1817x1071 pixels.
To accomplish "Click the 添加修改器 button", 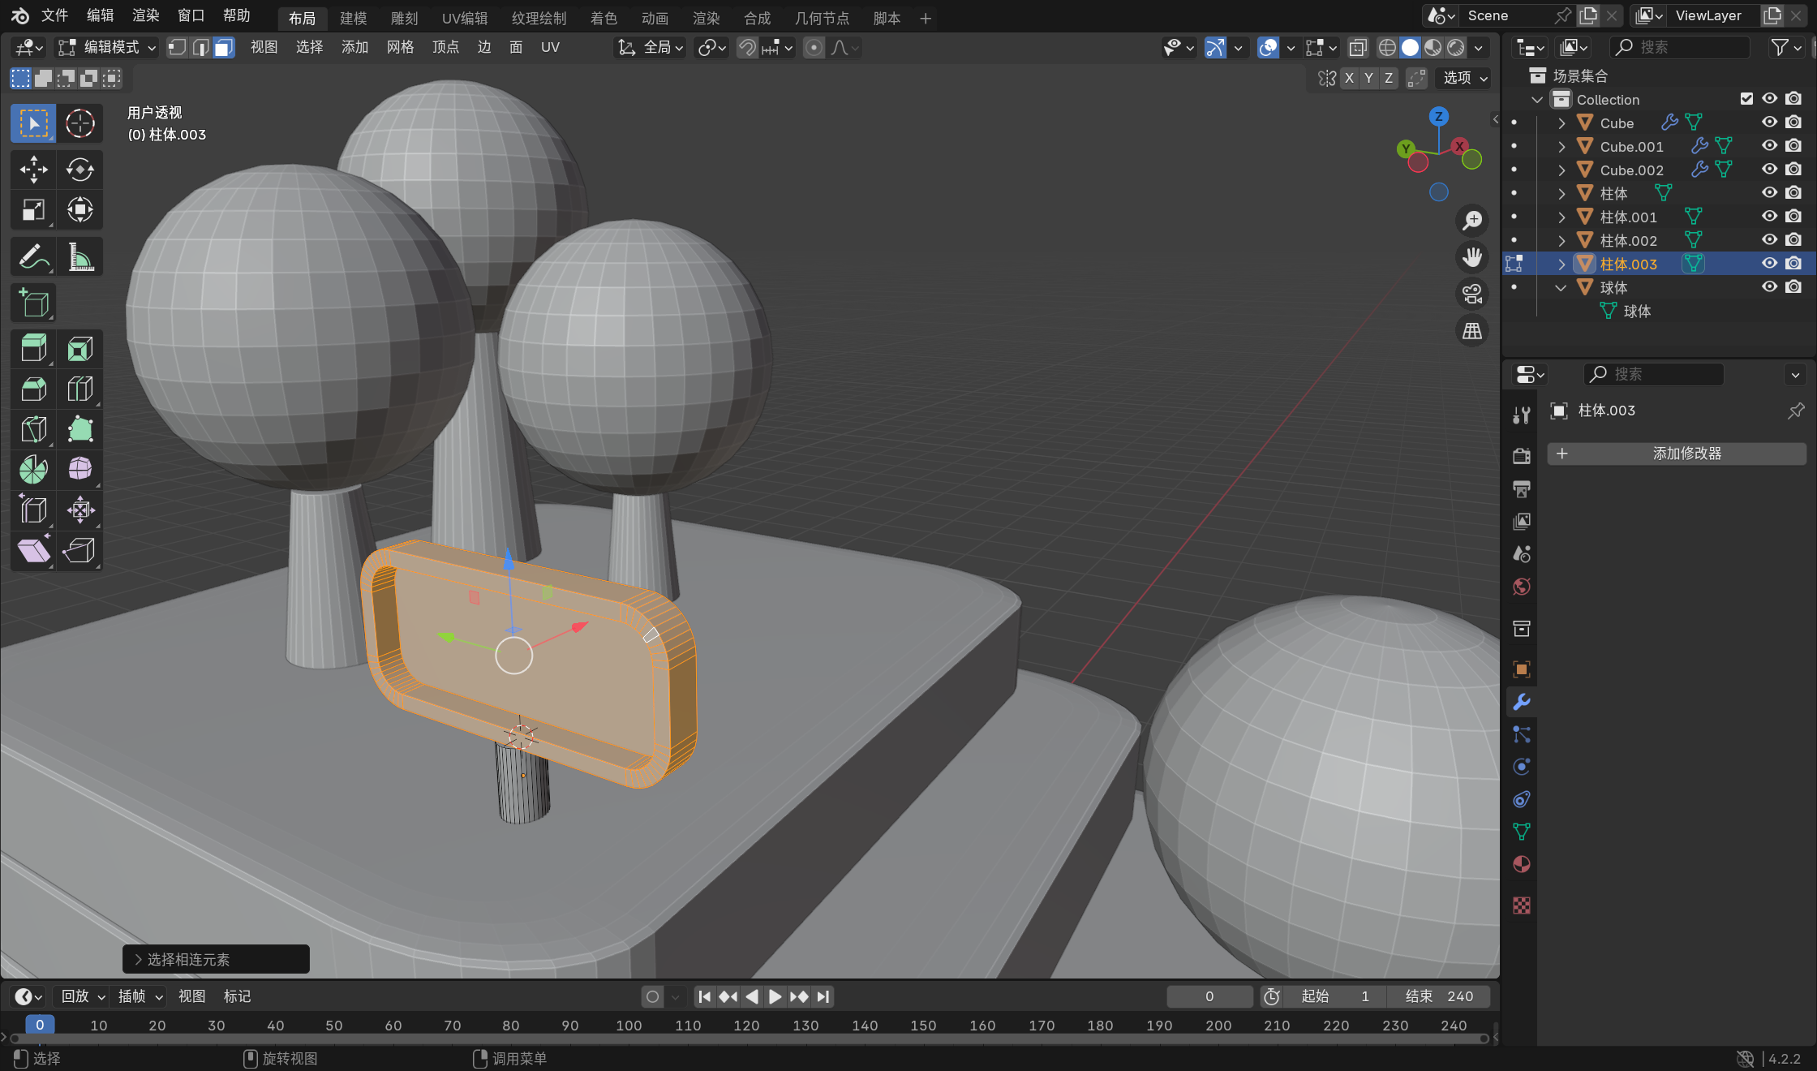I will coord(1677,454).
